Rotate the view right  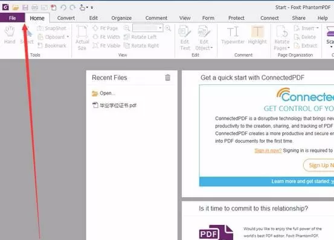point(141,45)
